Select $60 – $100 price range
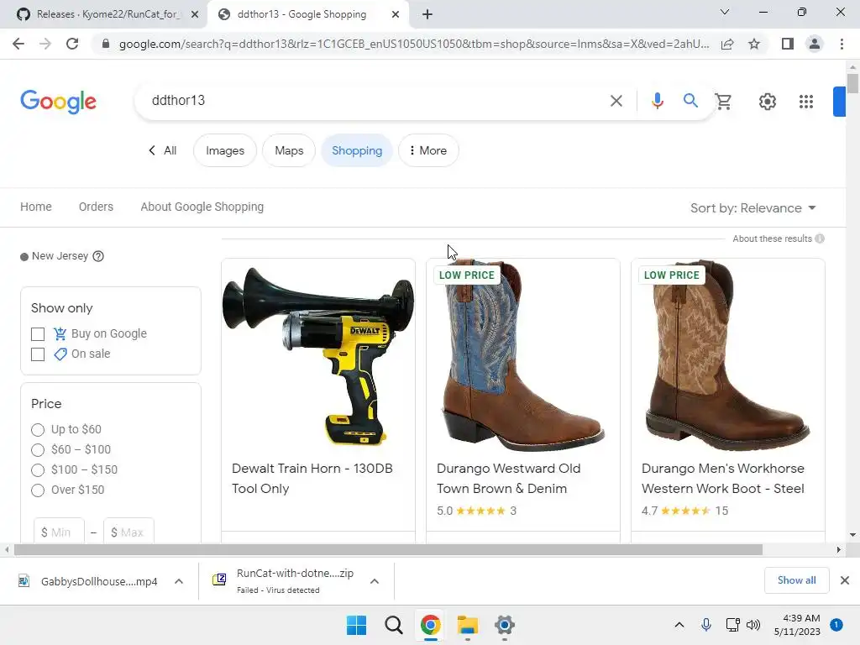 (37, 450)
